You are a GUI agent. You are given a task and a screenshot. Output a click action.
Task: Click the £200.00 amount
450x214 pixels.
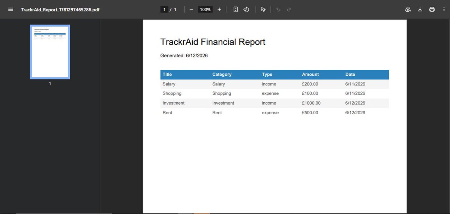(x=310, y=84)
